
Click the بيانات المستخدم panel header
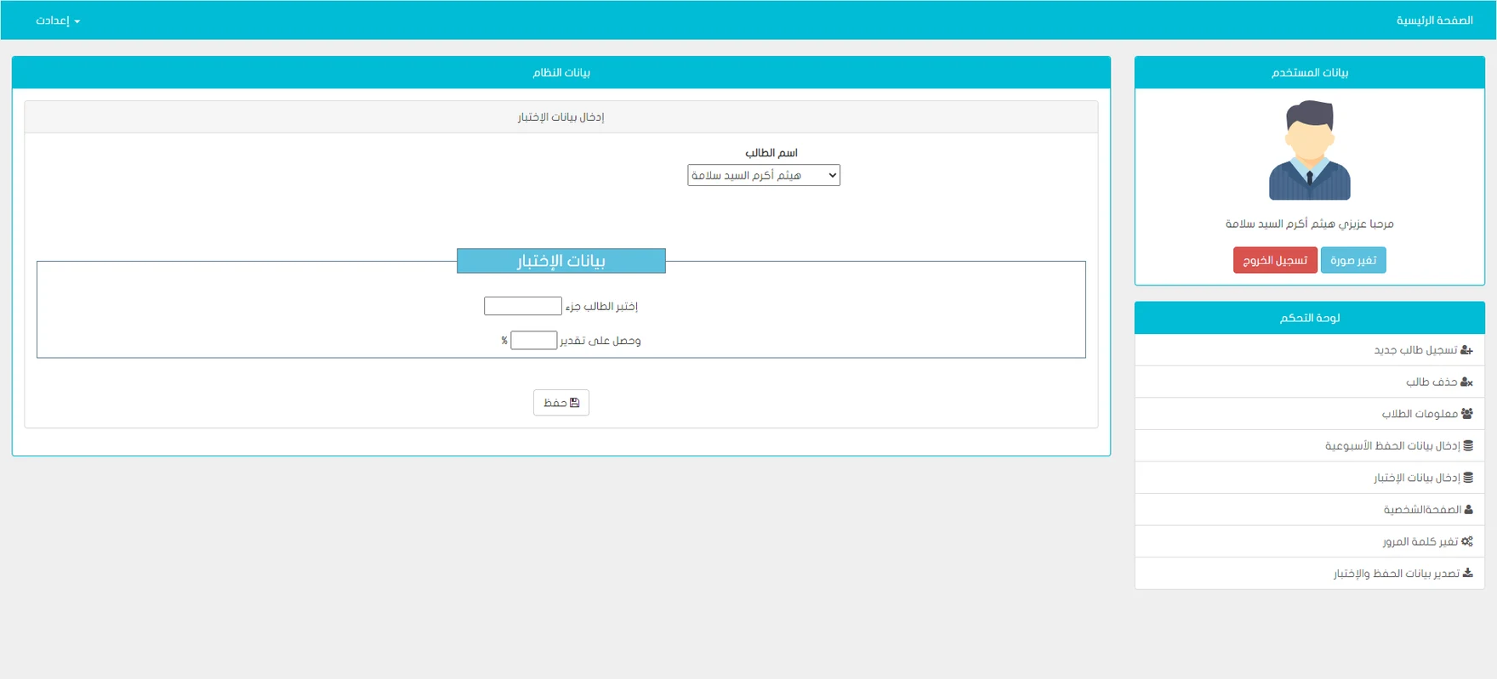pos(1310,72)
